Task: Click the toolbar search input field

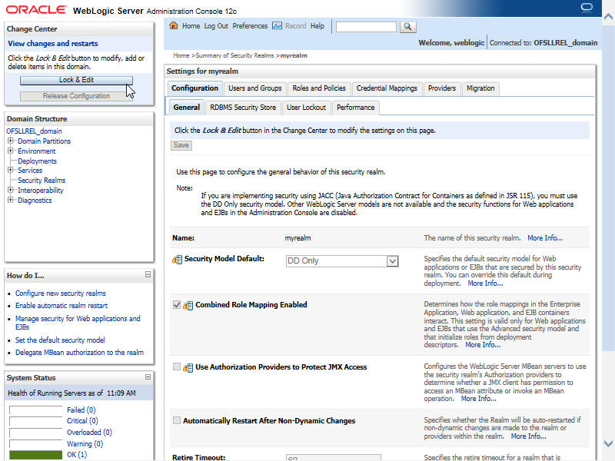Action: point(366,27)
